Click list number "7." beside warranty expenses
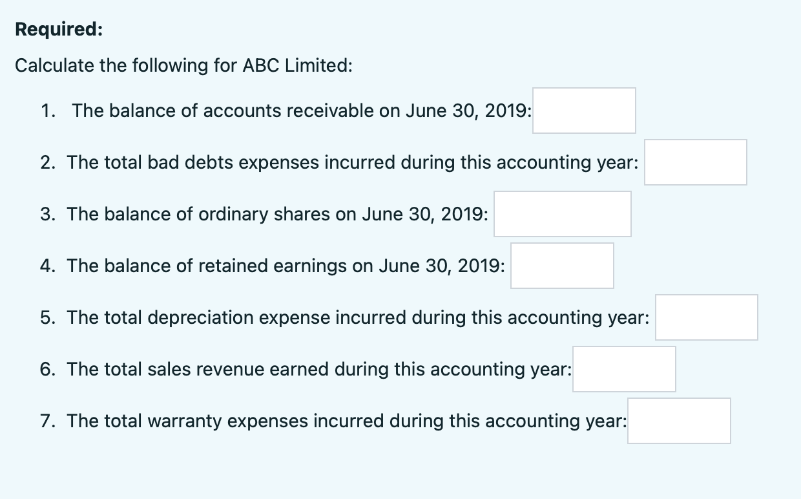Image resolution: width=801 pixels, height=499 pixels. pyautogui.click(x=47, y=421)
